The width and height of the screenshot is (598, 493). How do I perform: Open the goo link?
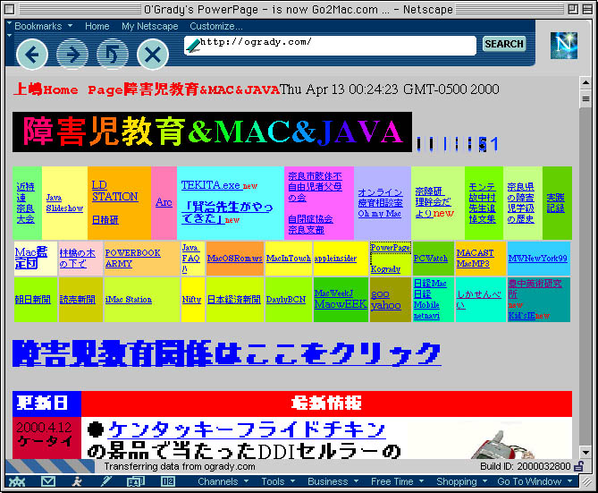(x=380, y=294)
